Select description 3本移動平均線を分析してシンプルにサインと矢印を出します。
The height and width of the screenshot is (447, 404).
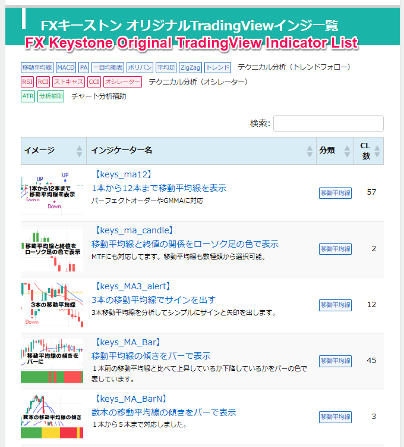[x=184, y=312]
